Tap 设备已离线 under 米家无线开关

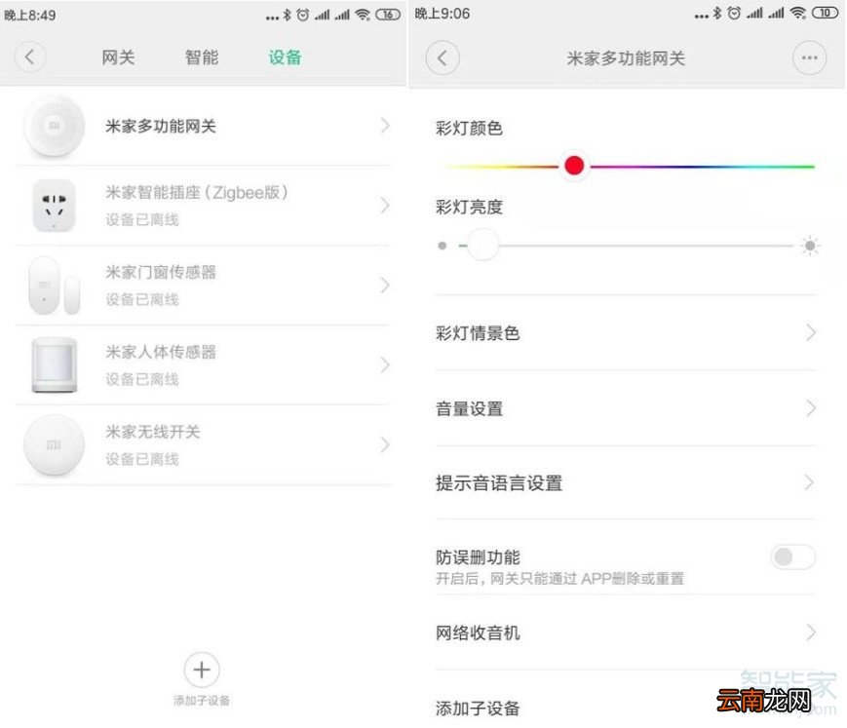(142, 459)
